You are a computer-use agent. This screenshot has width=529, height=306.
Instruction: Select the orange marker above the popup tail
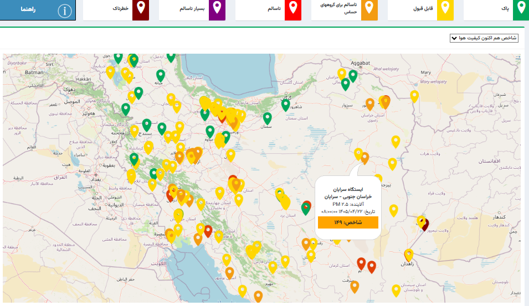[364, 158]
